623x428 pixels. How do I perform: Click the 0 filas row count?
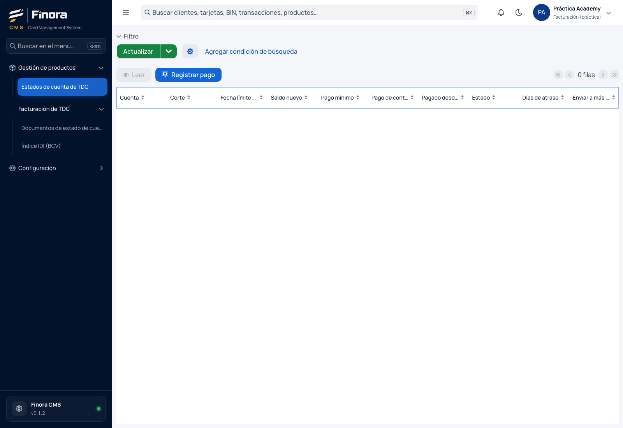coord(586,75)
